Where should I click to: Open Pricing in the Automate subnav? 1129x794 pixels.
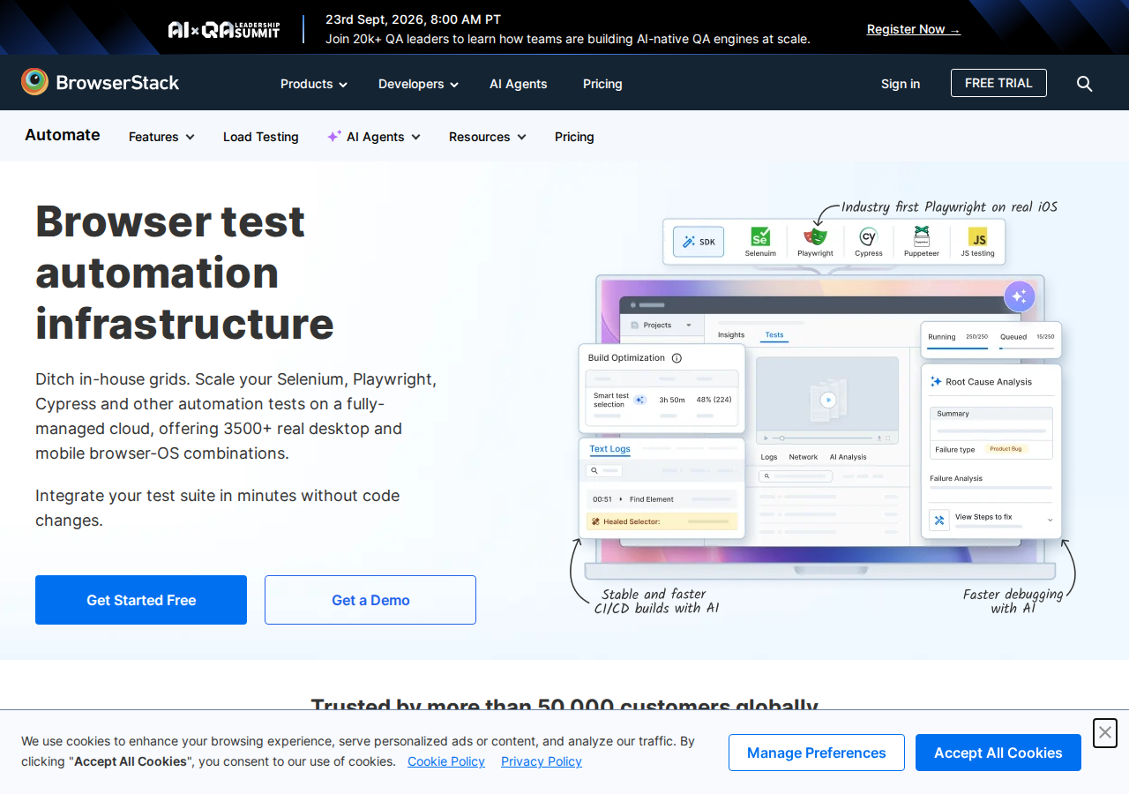click(574, 137)
